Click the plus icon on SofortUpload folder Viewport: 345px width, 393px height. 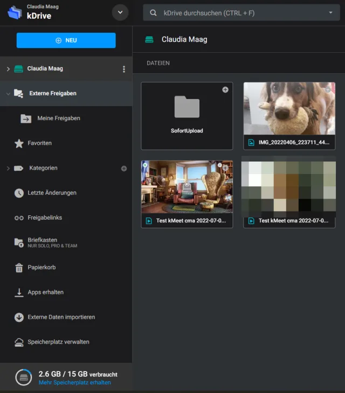click(x=225, y=90)
